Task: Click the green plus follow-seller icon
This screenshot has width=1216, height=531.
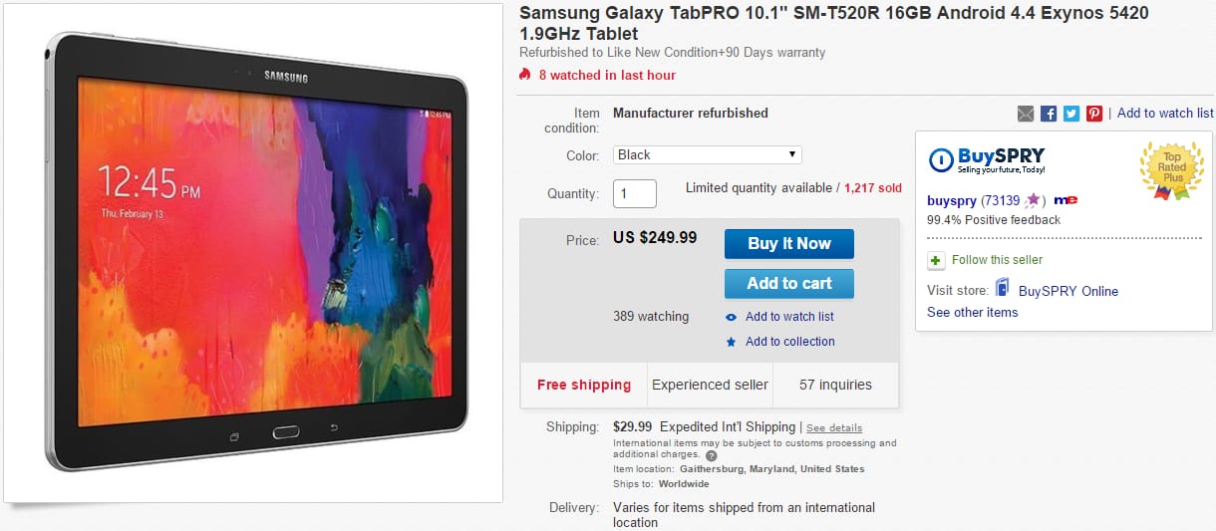Action: click(936, 260)
